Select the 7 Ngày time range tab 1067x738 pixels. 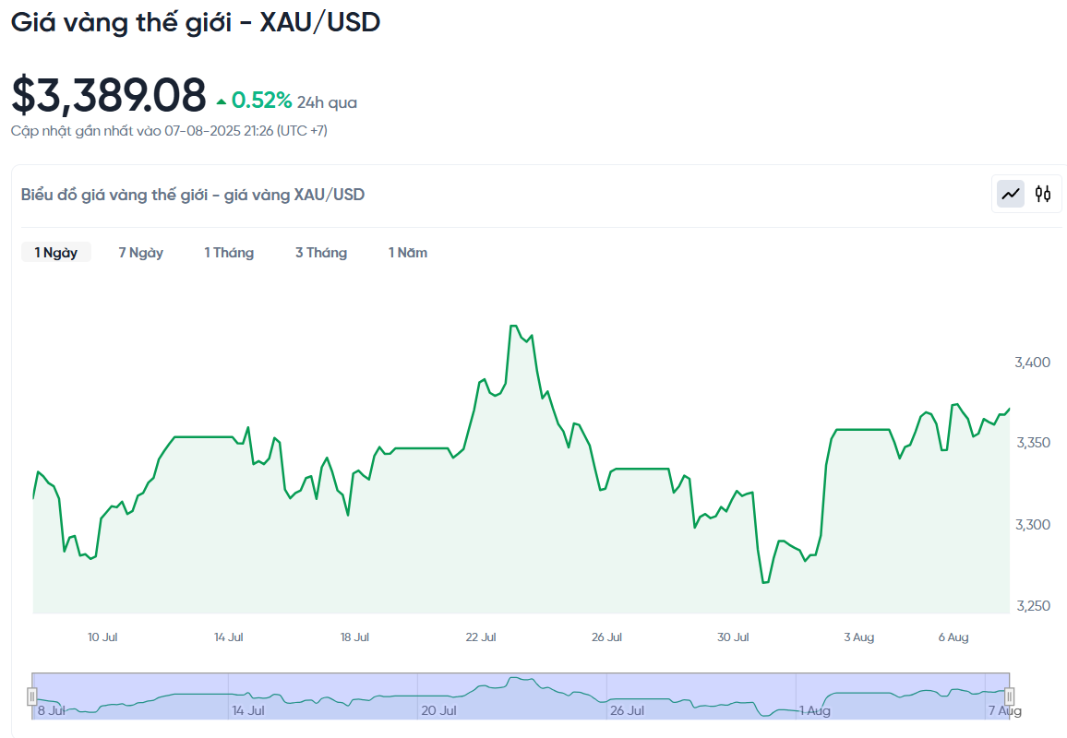[141, 253]
